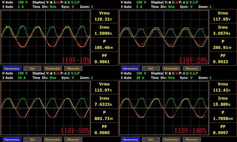Change the Sync V setting in 110V-20% panel

pyautogui.click(x=191, y=7)
